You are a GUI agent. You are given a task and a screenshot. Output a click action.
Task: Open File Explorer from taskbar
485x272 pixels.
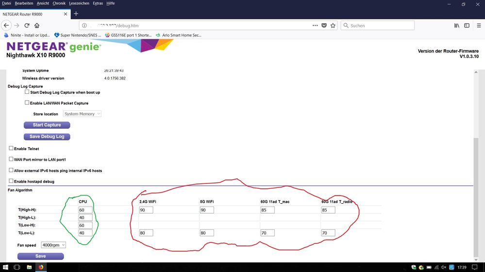coord(29,267)
